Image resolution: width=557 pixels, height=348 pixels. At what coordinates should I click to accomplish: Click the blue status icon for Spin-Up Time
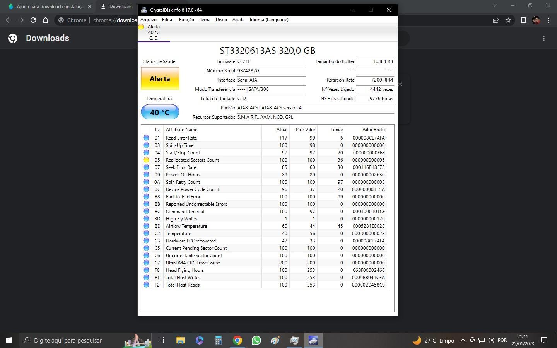146,145
